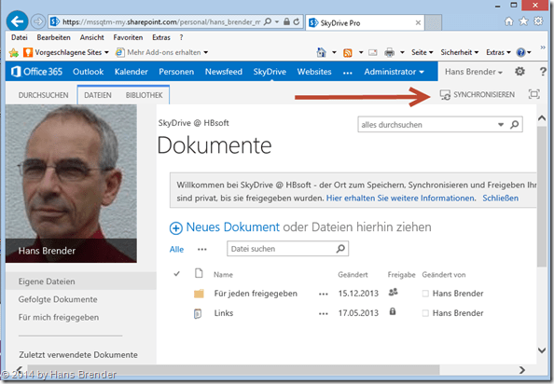The image size is (554, 384).
Task: Click the horizontal scrollbar thumb
Action: (233, 369)
